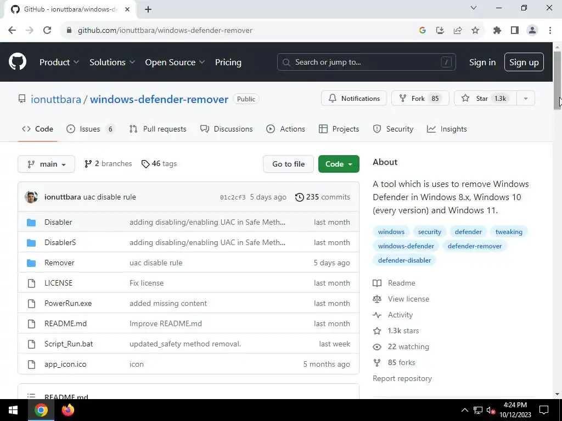Click the Notifications button
The image size is (562, 421).
tap(354, 99)
